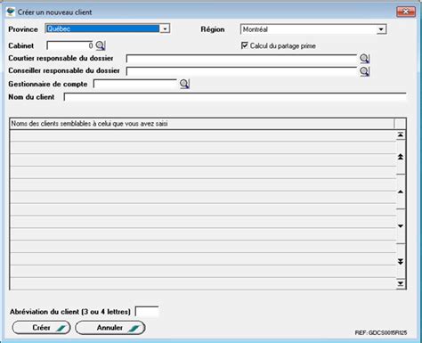The width and height of the screenshot is (422, 343).
Task: Click the Conseiller responsable du dossier field
Action: point(242,71)
